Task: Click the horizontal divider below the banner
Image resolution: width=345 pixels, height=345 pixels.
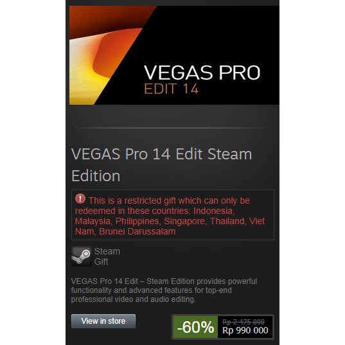Action: 173,128
